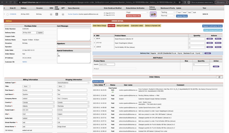Image resolution: width=229 pixels, height=133 pixels.
Task: Sort by Date Added column header
Action: (100, 85)
